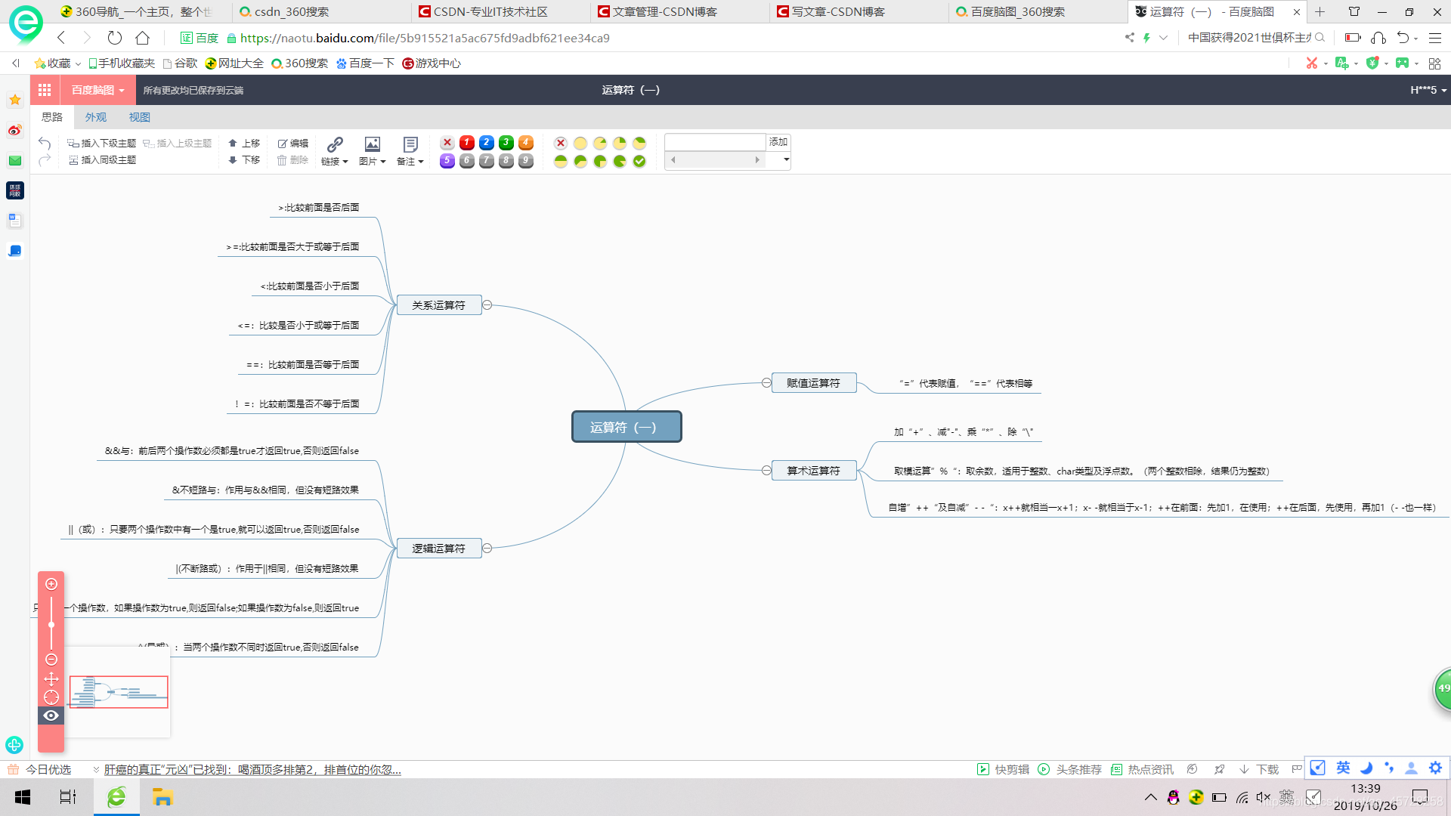Image resolution: width=1451 pixels, height=816 pixels.
Task: Open the news headline link at bottom
Action: [252, 769]
